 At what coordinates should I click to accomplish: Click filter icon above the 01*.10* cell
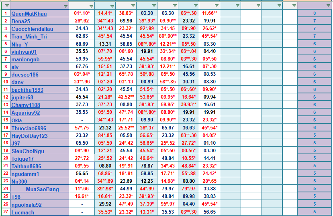[91, 6]
